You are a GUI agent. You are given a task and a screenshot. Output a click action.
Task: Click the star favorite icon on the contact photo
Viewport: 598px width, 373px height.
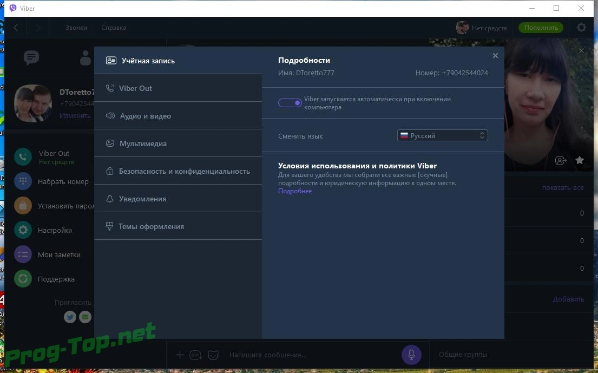580,160
